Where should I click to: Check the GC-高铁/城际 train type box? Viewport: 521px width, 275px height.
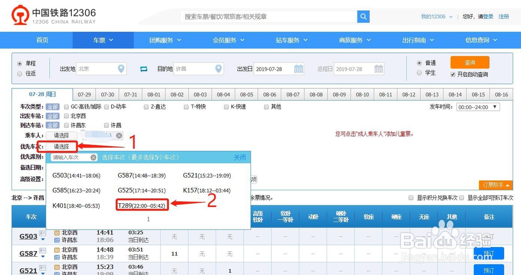pos(67,107)
